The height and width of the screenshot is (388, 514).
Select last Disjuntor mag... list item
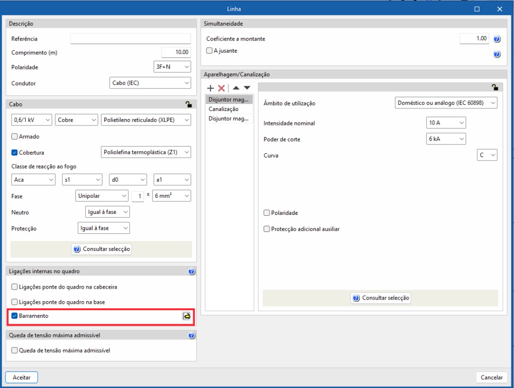pyautogui.click(x=229, y=118)
